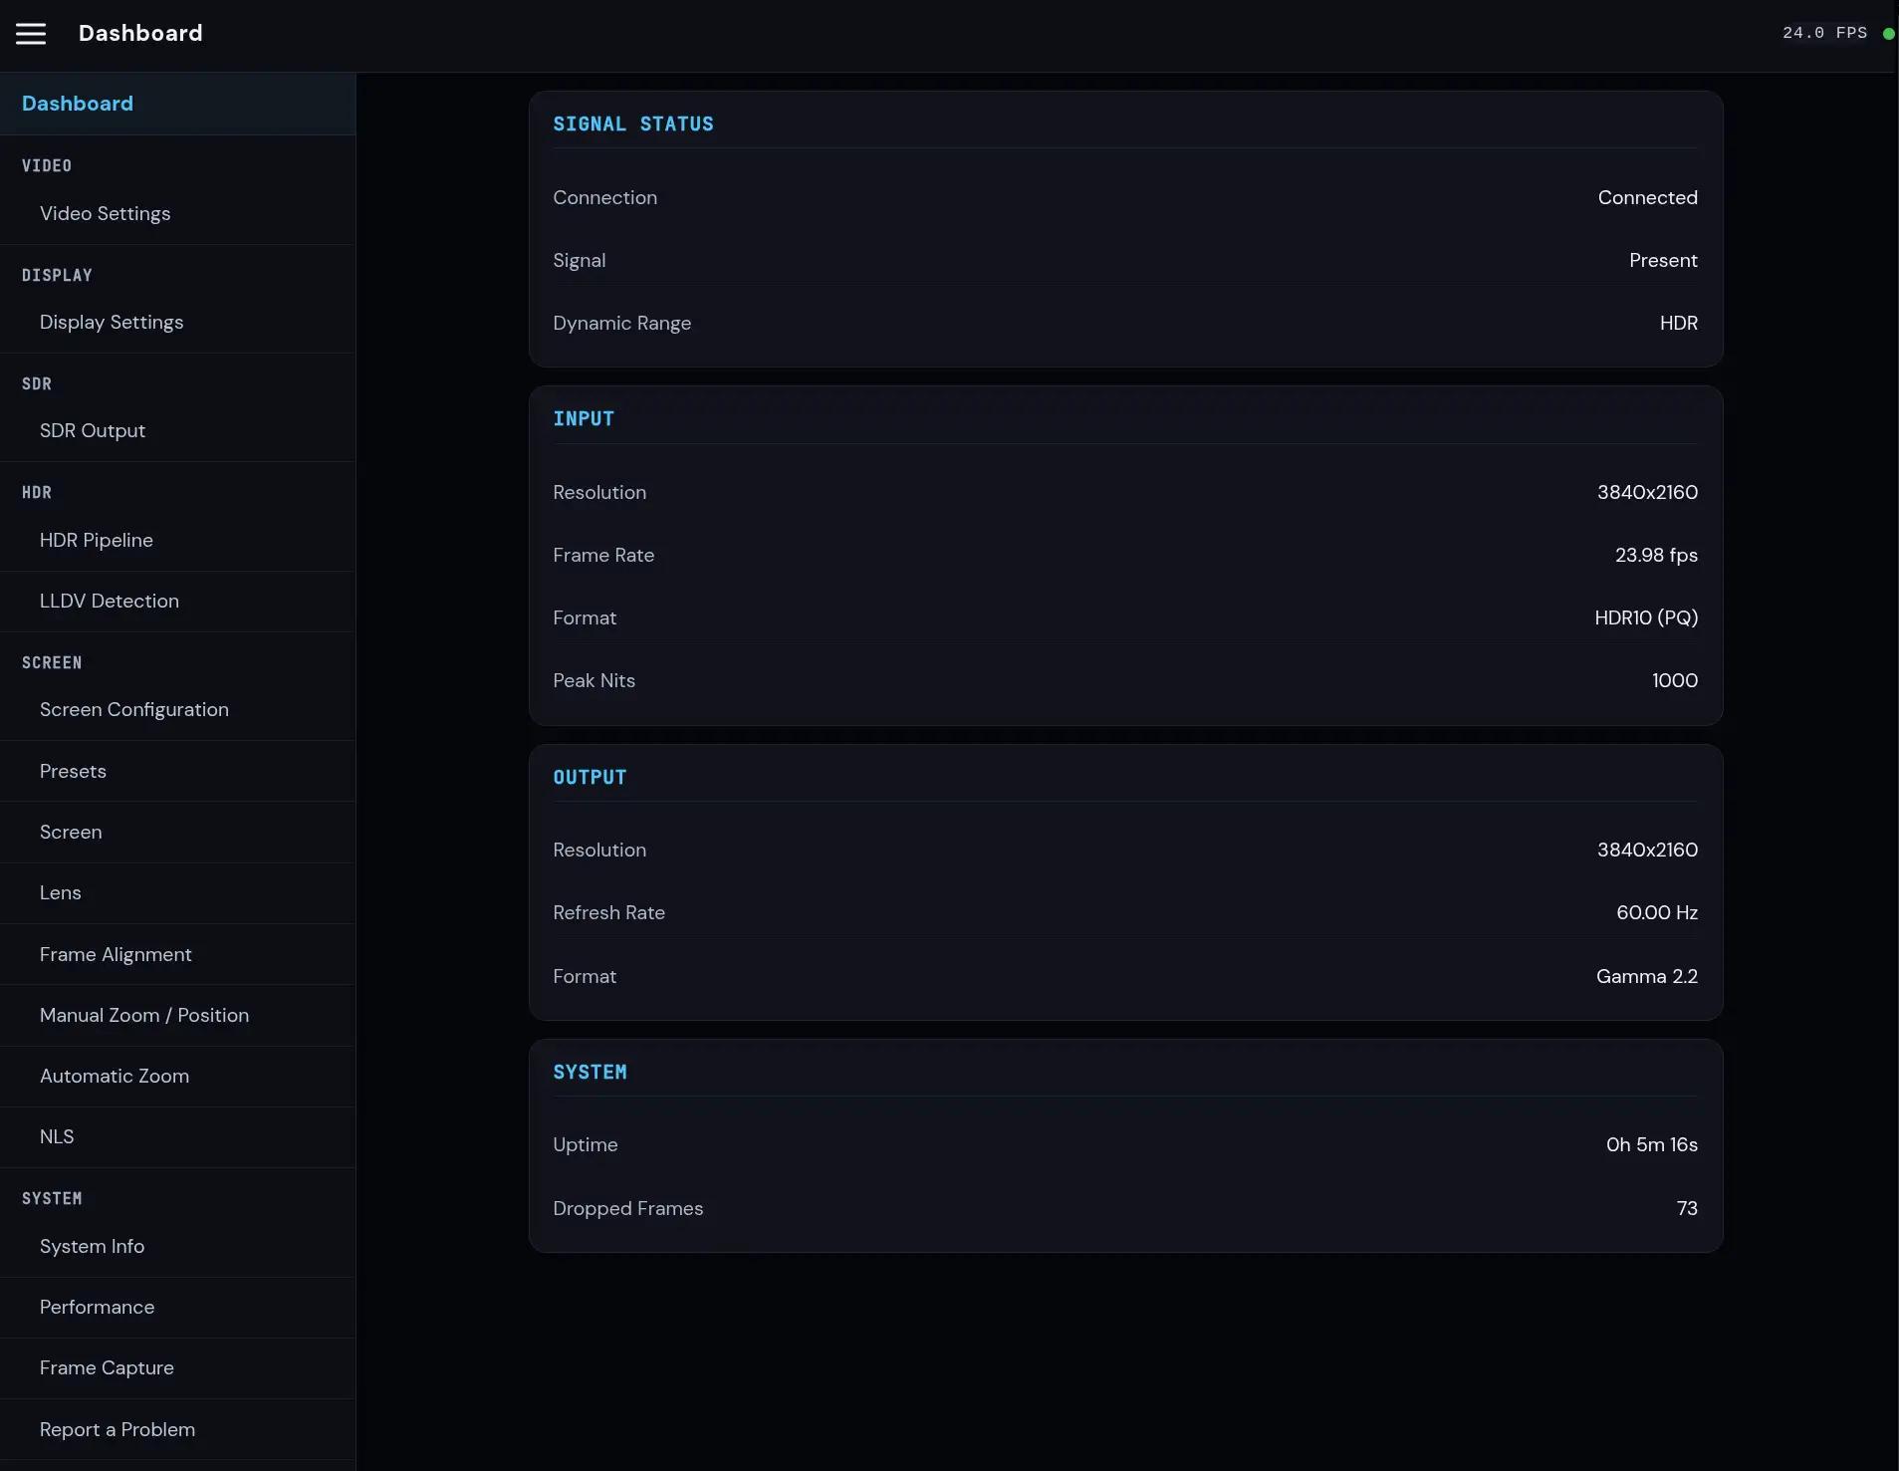Click the input Format 'HDR10 (PQ)'

coord(1646,618)
